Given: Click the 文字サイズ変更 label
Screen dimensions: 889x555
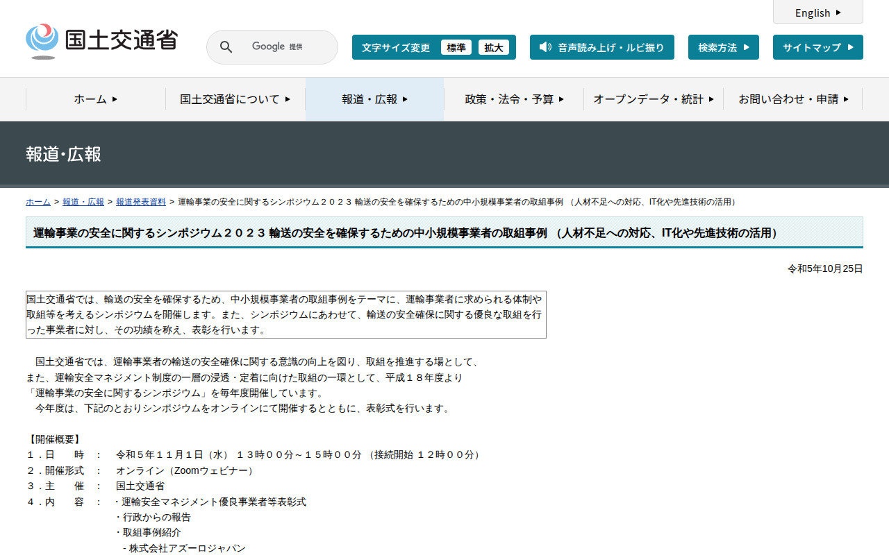Looking at the screenshot, I should (396, 47).
